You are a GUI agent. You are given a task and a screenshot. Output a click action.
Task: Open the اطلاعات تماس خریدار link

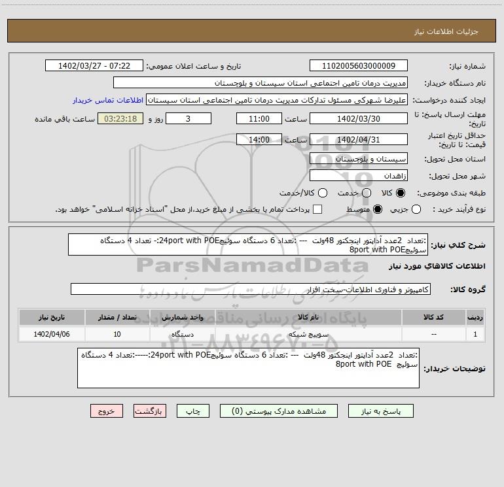click(x=108, y=100)
